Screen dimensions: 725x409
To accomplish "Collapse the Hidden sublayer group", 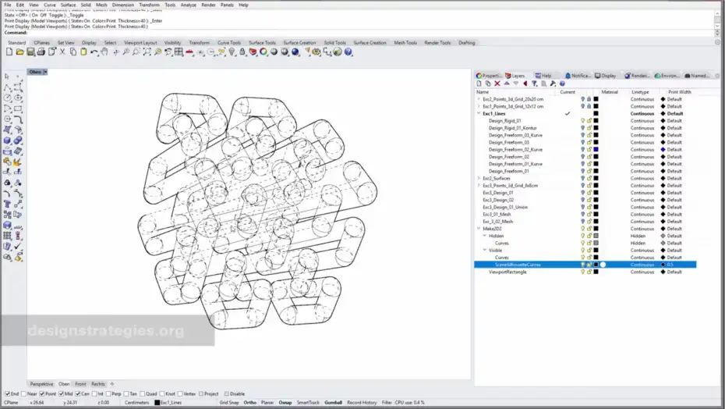I will point(485,236).
